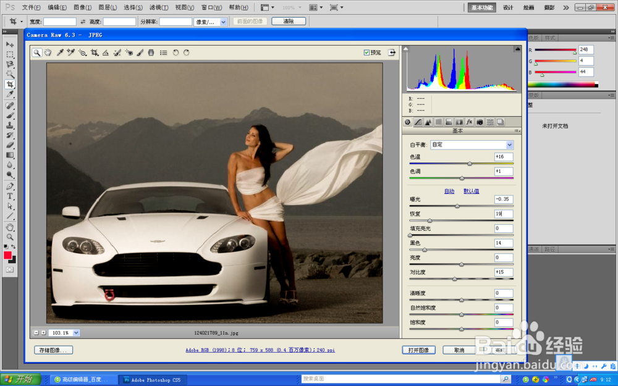Open the 窗口(W) menu
The height and width of the screenshot is (386, 618).
click(x=211, y=7)
